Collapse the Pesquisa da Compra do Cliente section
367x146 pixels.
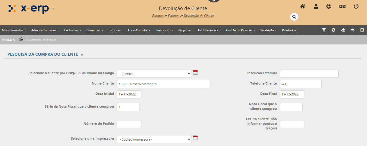click(x=82, y=55)
